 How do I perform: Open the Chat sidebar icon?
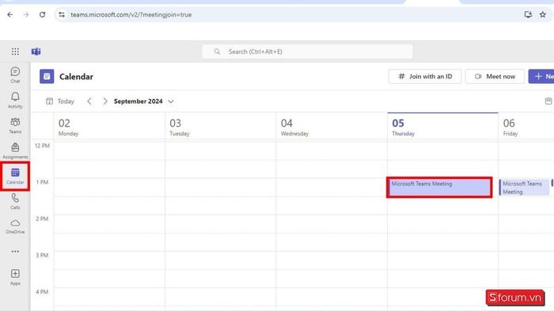15,74
